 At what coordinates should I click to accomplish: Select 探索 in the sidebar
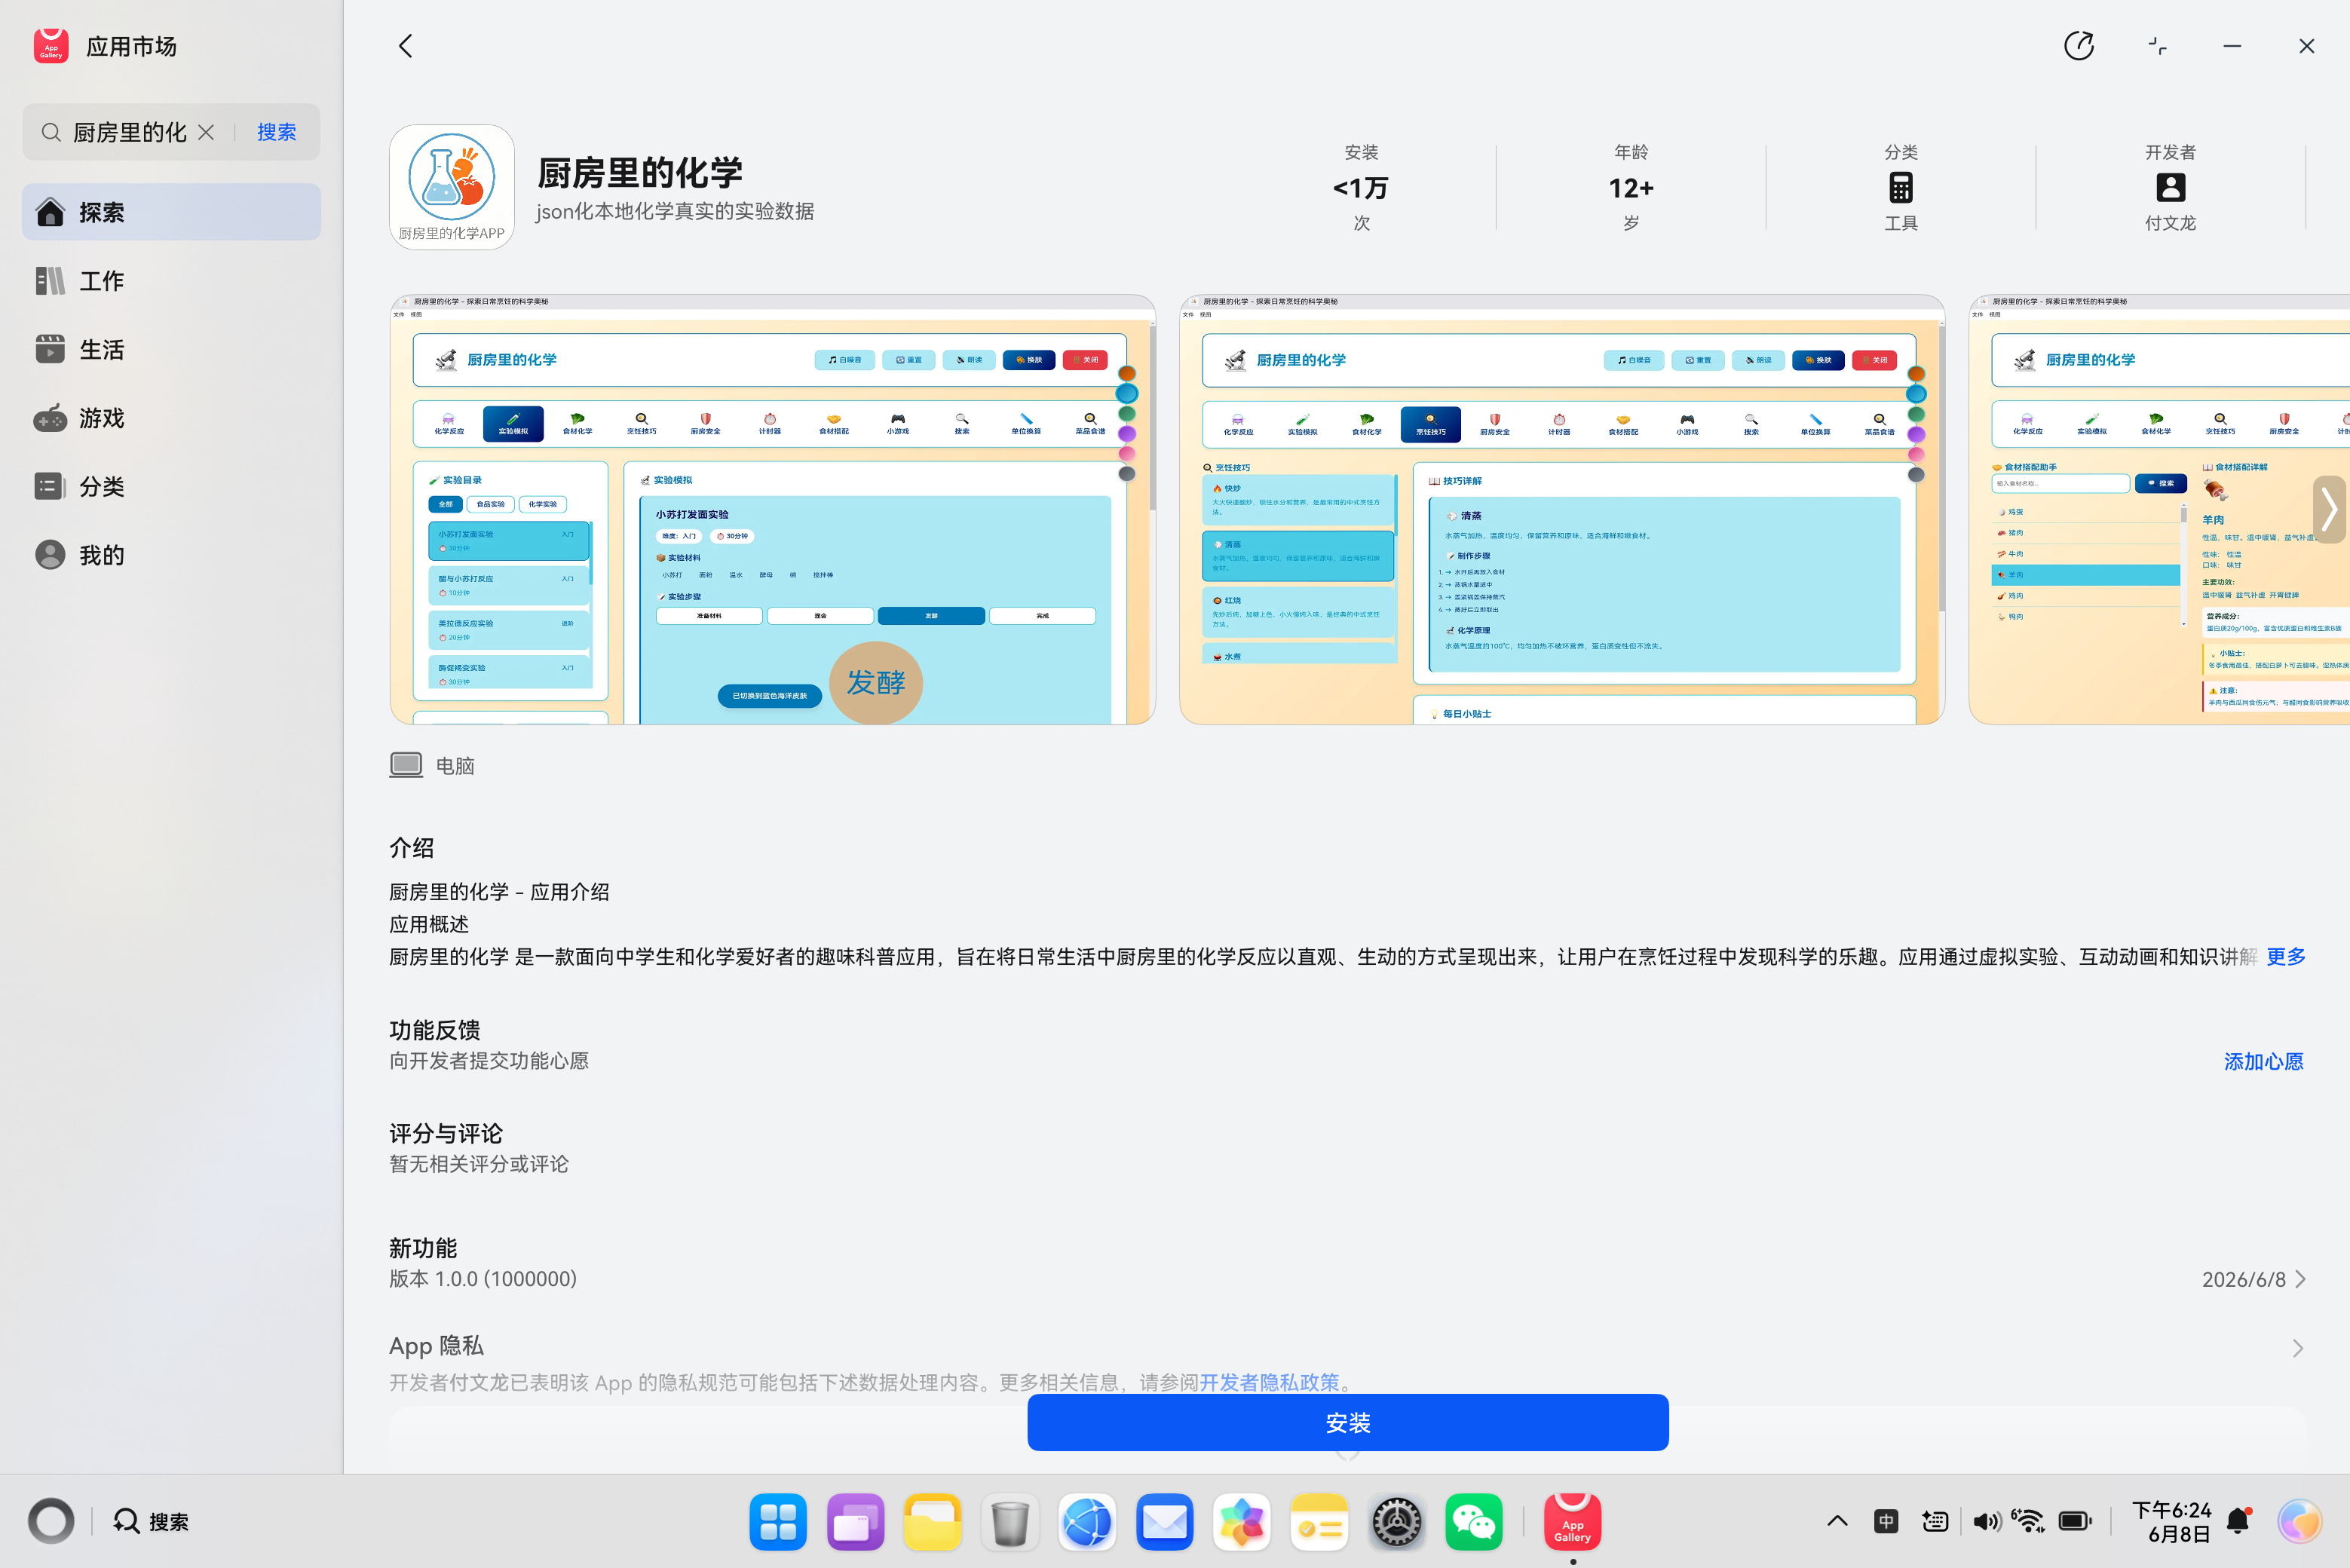coord(171,212)
